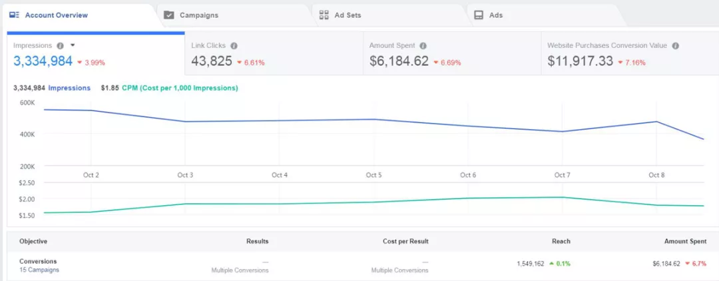Click Multiple Conversions under Results
719x281 pixels.
coord(240,270)
